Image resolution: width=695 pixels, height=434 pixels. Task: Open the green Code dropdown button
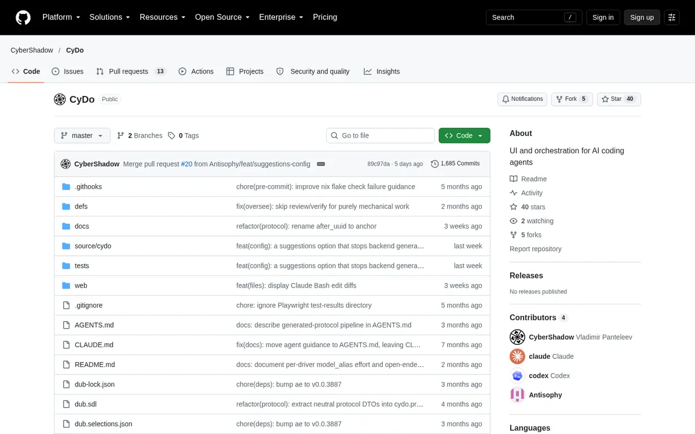[464, 135]
